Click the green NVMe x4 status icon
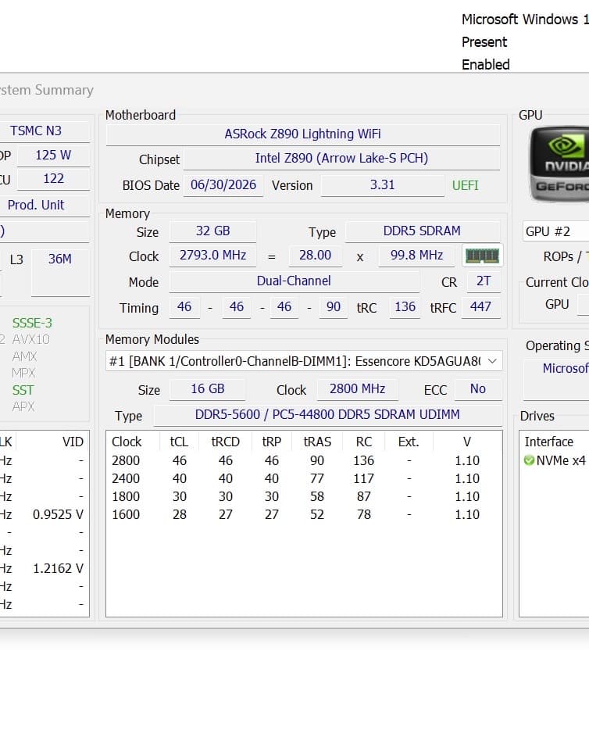 click(529, 460)
